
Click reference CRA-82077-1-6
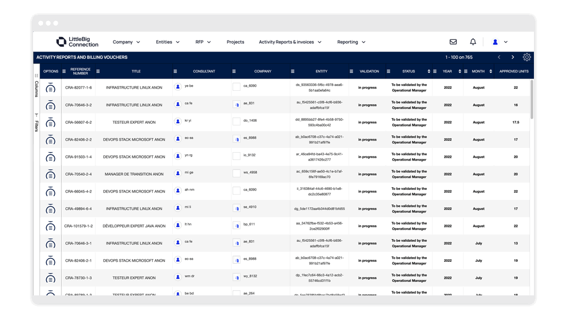click(x=78, y=88)
